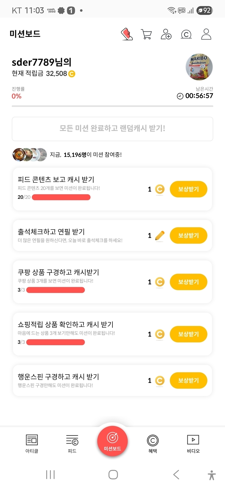Open the 혜택 benefits tab
The image size is (225, 488).
[153, 443]
